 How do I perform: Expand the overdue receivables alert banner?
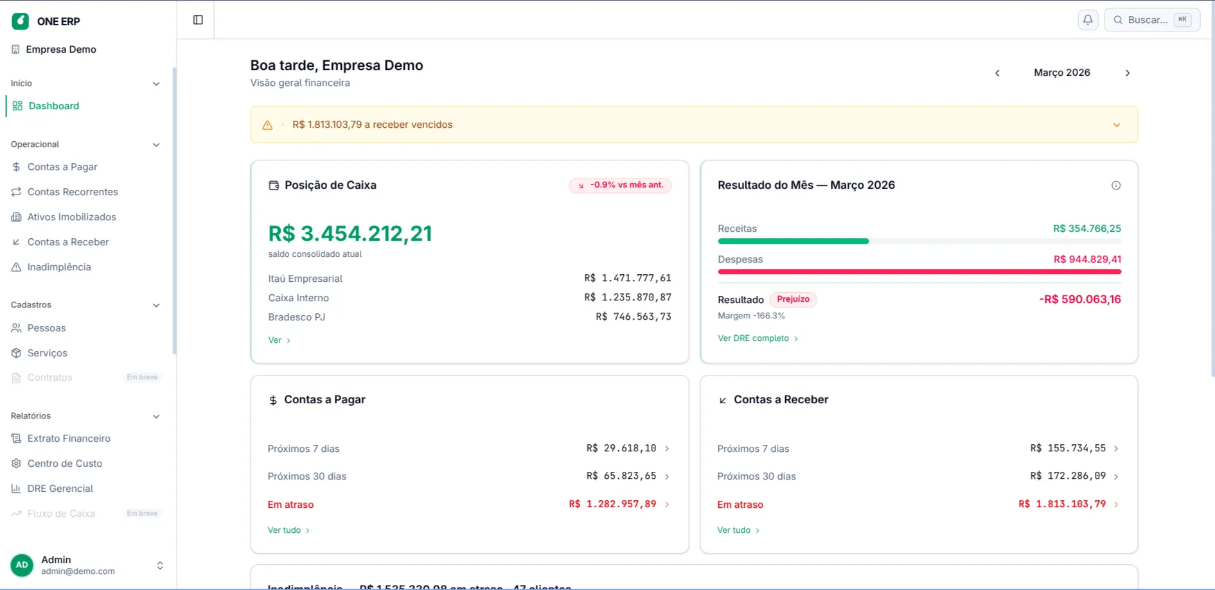(1116, 125)
